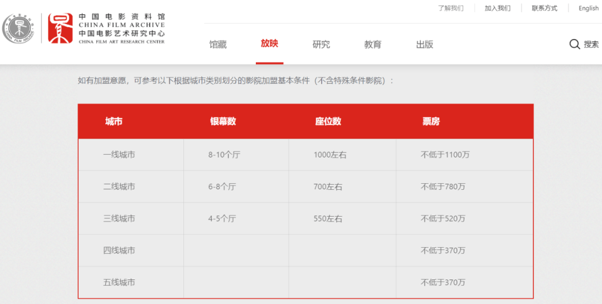
Task: Click the 加入我们 link
Action: click(497, 8)
